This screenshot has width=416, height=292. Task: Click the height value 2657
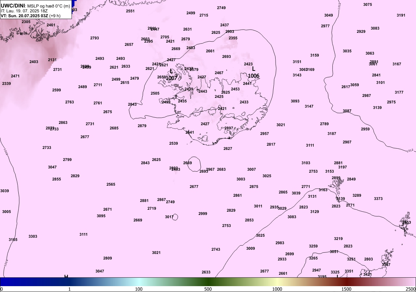click(x=129, y=45)
